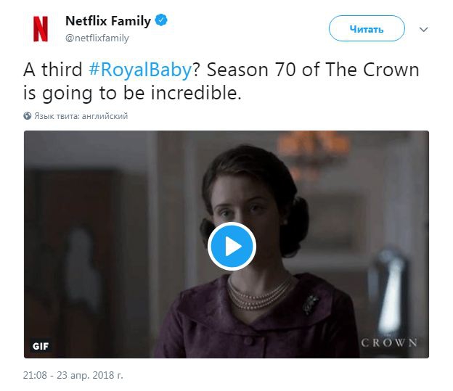453x391 pixels.
Task: Click the GIF badge on the media
Action: (x=41, y=346)
